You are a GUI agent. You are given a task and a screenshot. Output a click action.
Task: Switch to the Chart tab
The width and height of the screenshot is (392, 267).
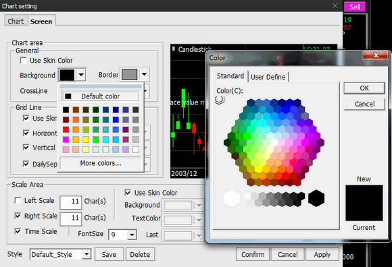(x=16, y=21)
